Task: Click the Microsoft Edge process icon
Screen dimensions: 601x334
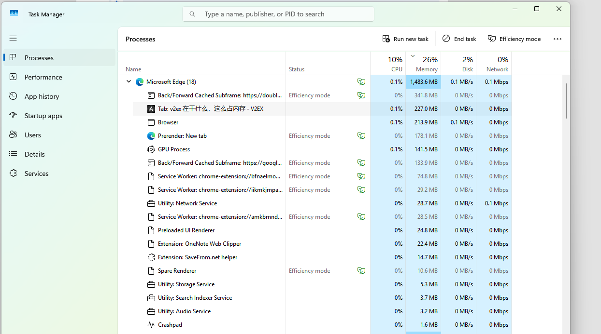Action: click(140, 82)
